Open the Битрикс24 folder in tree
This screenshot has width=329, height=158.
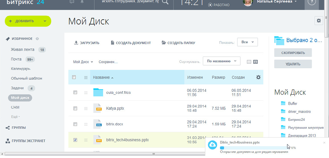(296, 119)
